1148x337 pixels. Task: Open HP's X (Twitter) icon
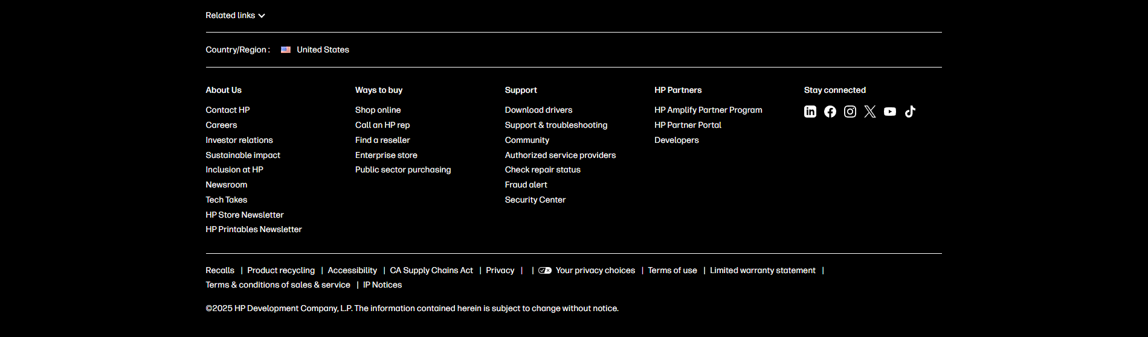[870, 112]
